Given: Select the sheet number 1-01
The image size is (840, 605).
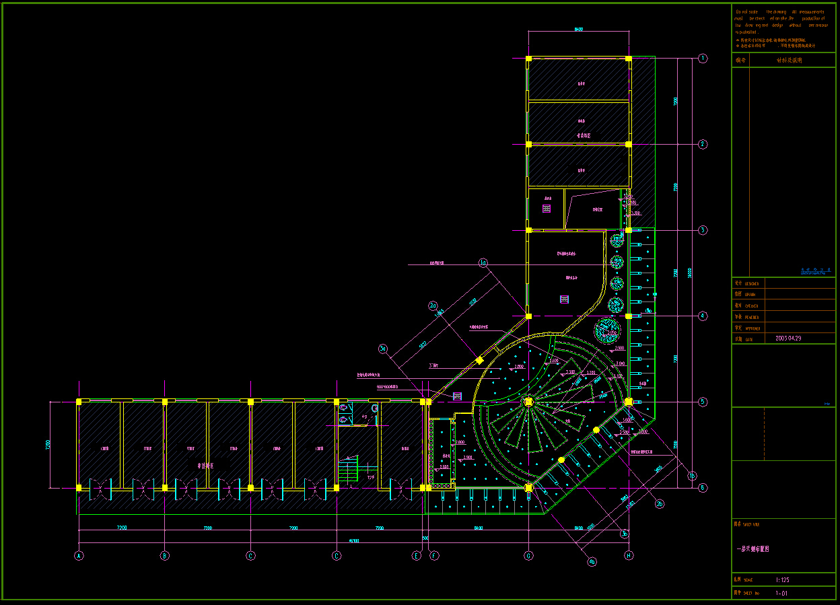Looking at the screenshot, I should (781, 593).
